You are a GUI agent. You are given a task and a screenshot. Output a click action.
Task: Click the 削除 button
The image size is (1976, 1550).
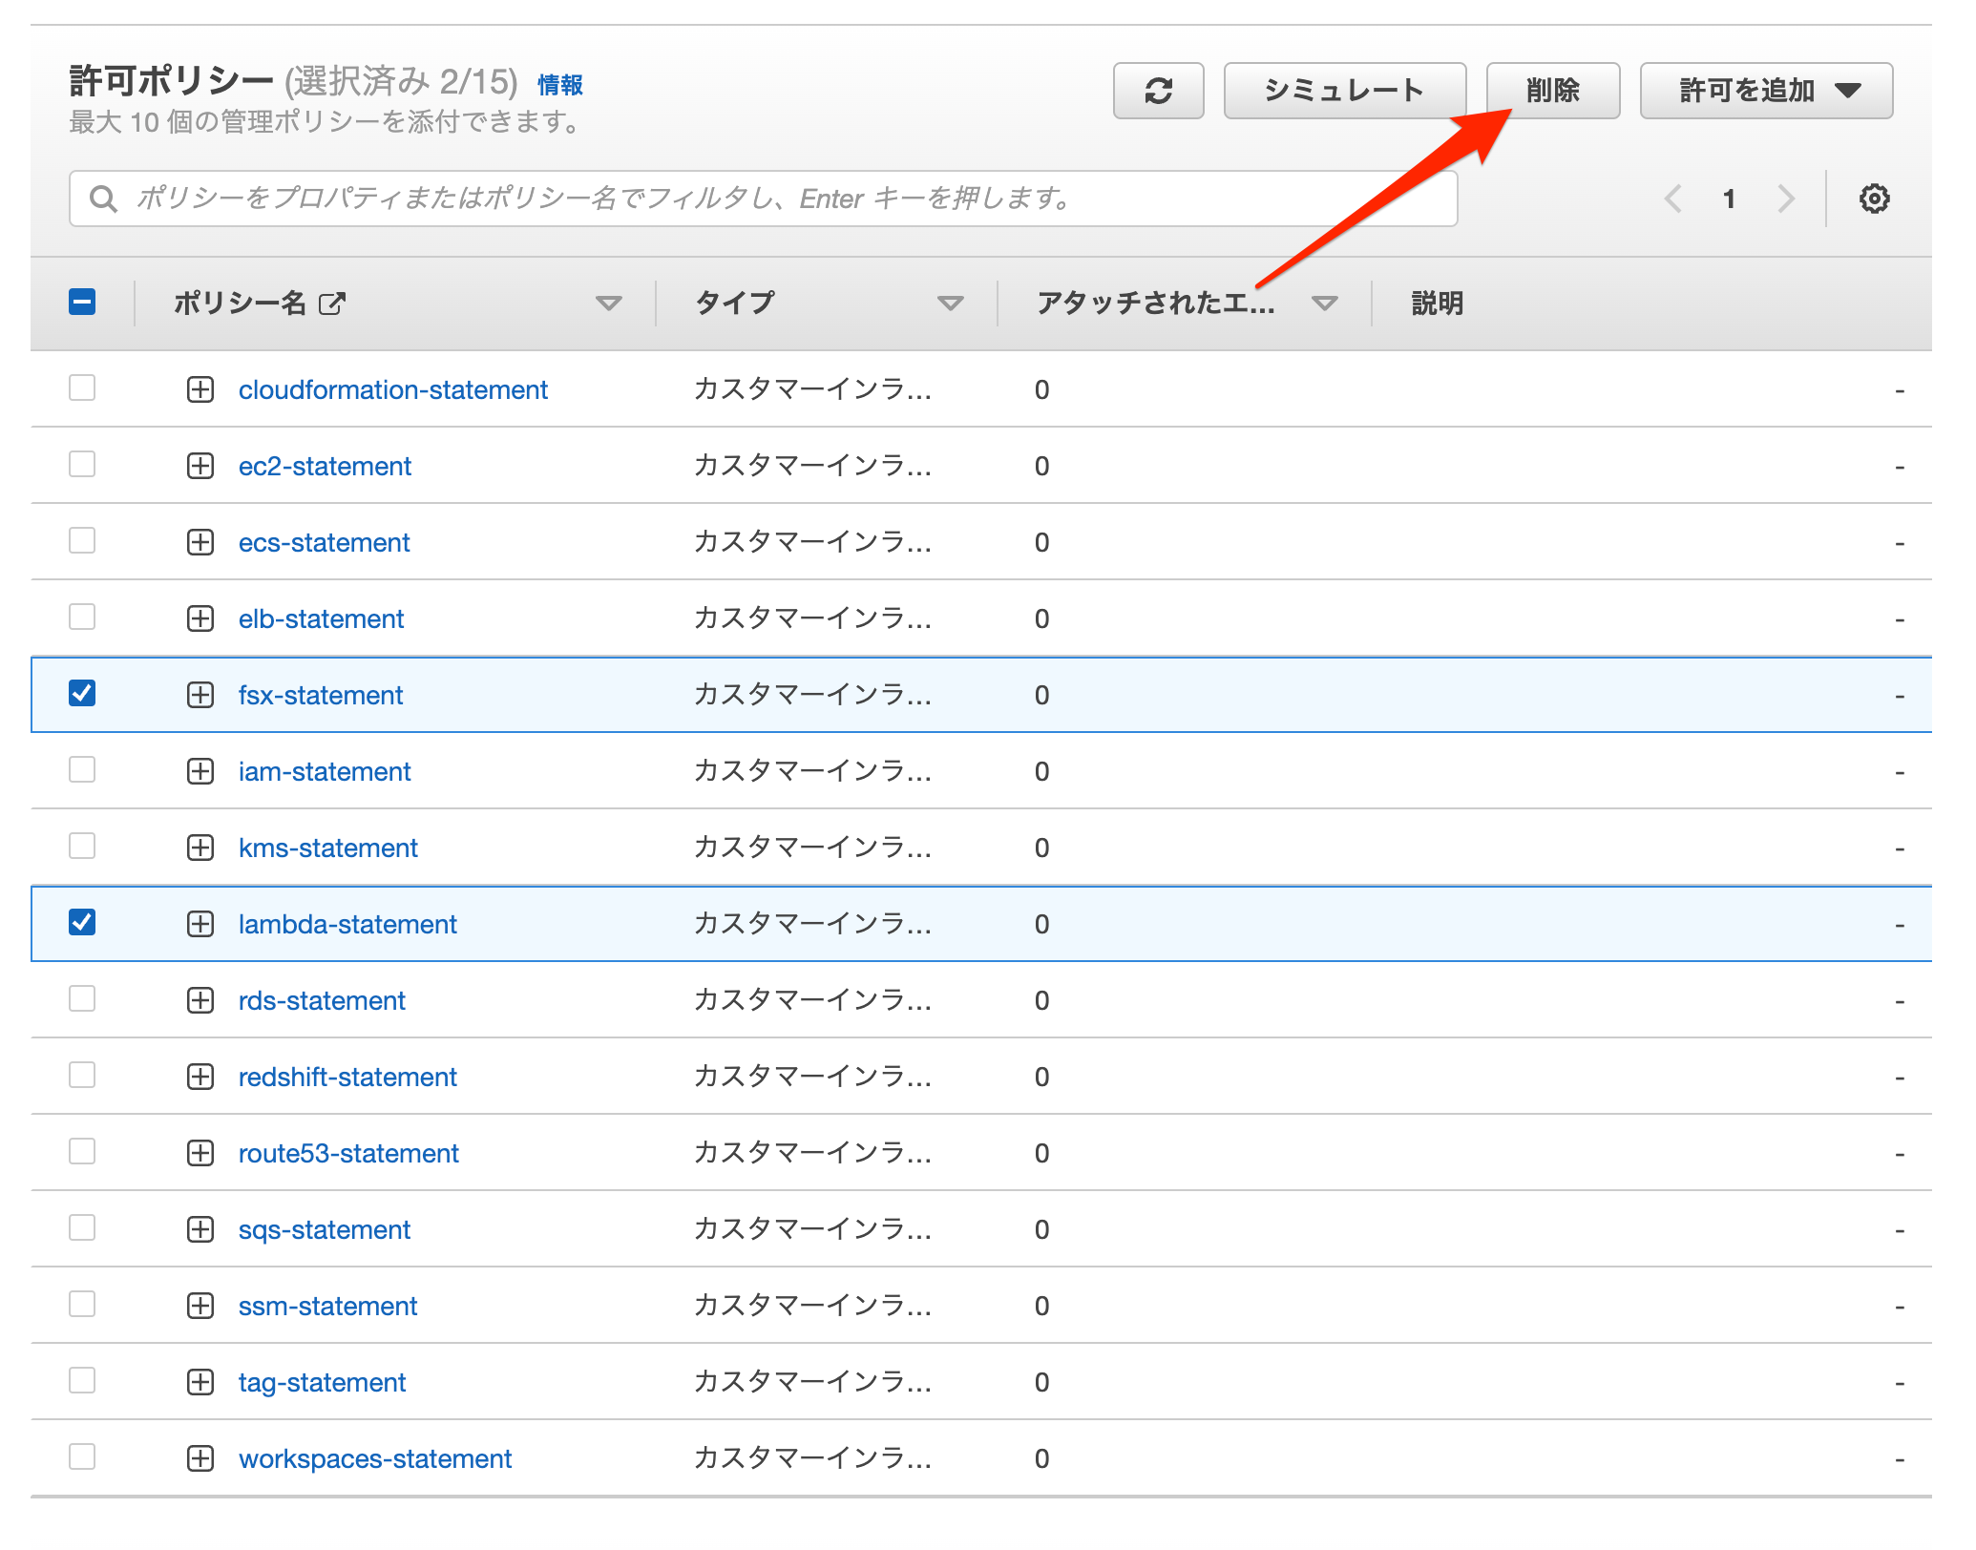pos(1553,91)
